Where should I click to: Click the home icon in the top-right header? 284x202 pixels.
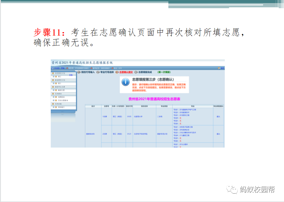219,68
